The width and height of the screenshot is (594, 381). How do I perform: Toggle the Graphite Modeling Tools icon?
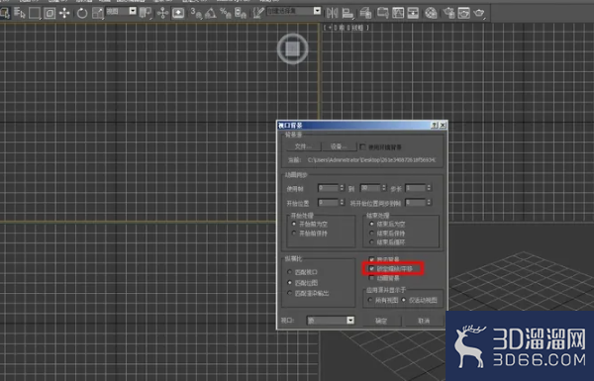pos(382,13)
